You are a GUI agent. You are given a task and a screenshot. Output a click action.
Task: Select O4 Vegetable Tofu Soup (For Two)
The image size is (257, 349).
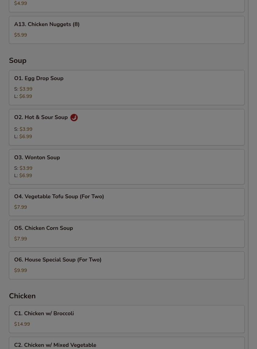[59, 197]
